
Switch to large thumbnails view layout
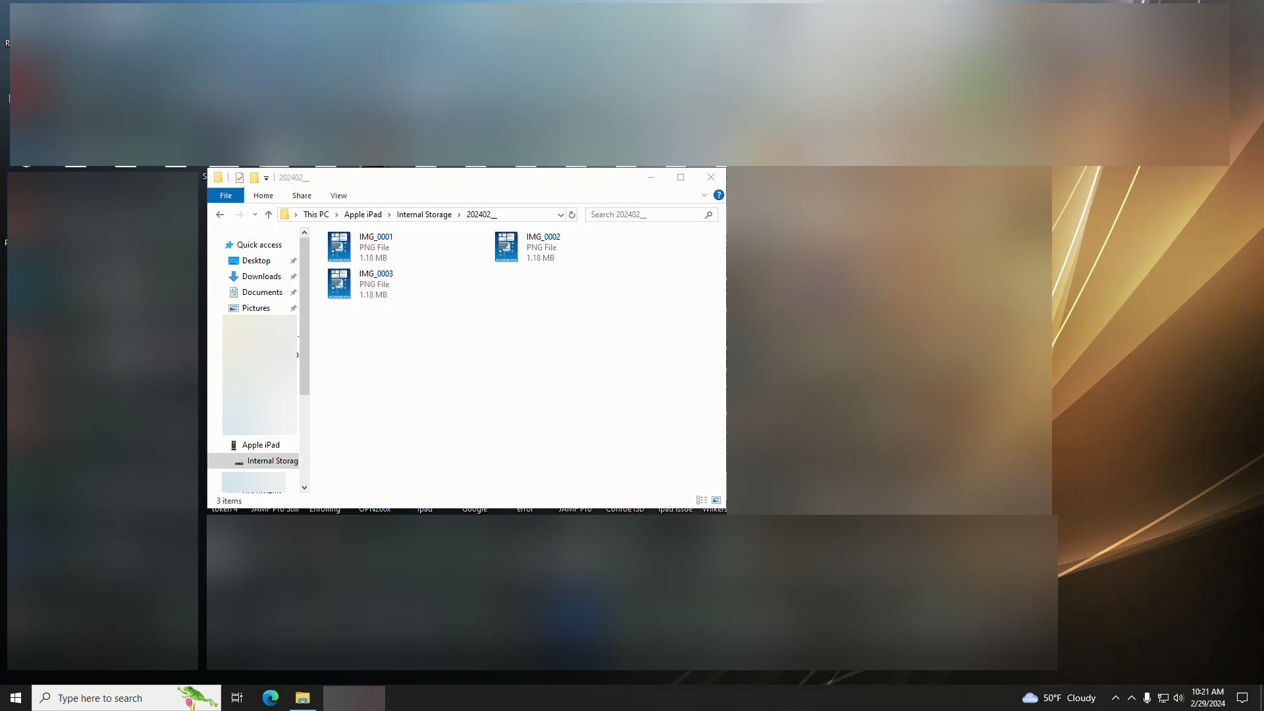point(716,500)
